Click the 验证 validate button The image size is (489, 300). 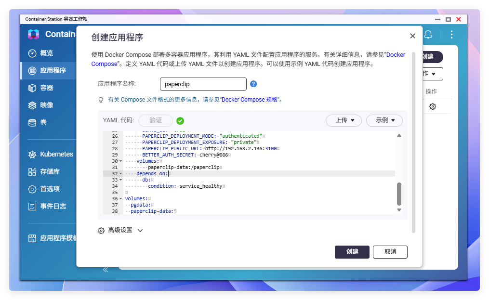[x=156, y=120]
